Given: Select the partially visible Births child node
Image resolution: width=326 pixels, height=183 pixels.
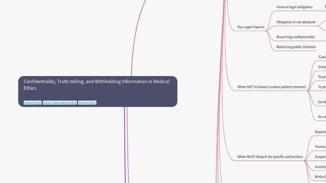Looking at the screenshot, I should click(x=320, y=177).
